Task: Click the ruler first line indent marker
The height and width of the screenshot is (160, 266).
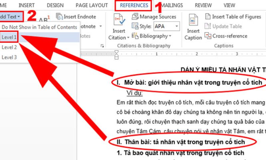Action: click(117, 52)
